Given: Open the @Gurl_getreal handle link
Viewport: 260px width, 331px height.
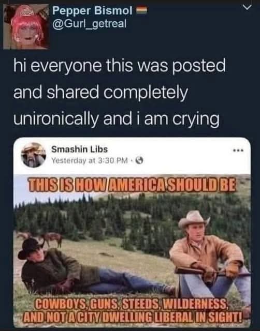Looking at the screenshot, I should tap(89, 24).
